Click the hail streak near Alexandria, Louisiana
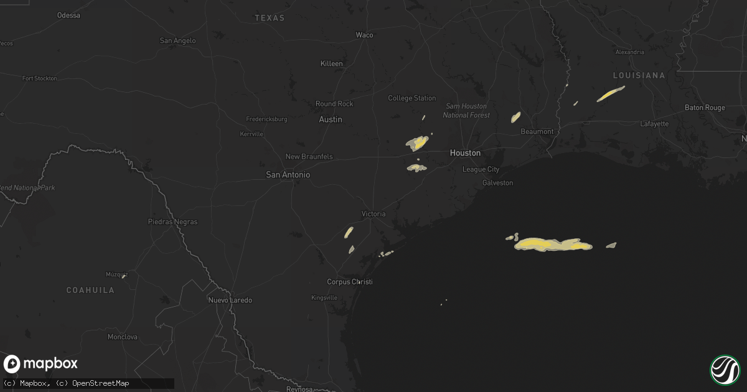Screen dimensions: 747x392 [x=611, y=94]
